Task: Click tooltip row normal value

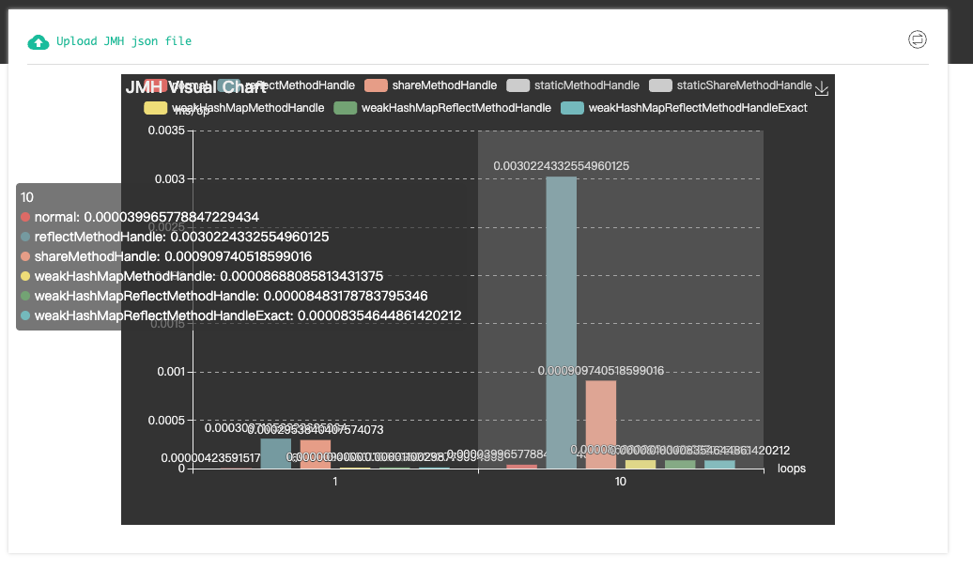Action: coord(171,217)
